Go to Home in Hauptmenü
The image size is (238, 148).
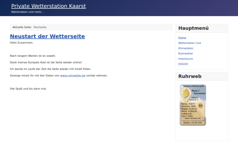tap(182, 38)
